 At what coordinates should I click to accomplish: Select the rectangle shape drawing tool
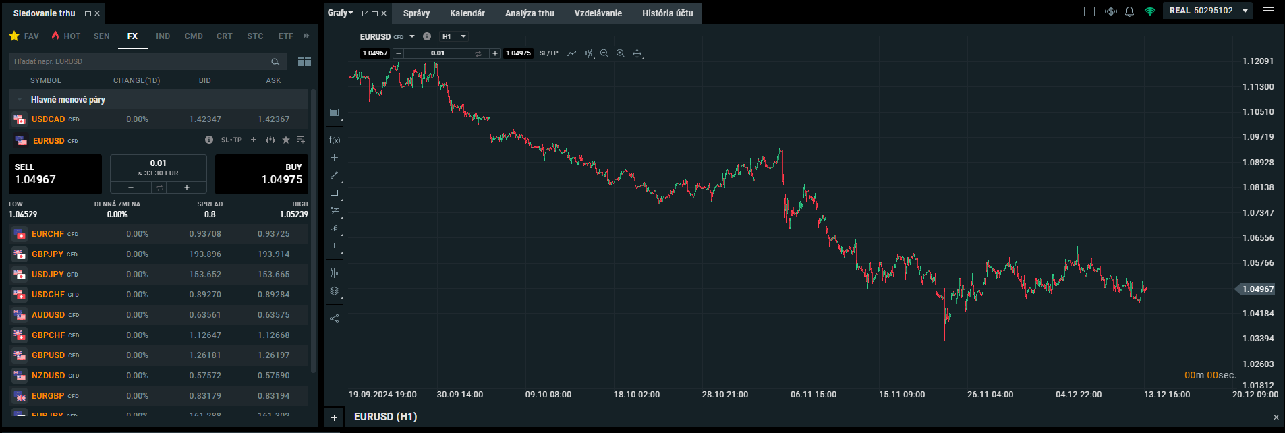coord(334,193)
